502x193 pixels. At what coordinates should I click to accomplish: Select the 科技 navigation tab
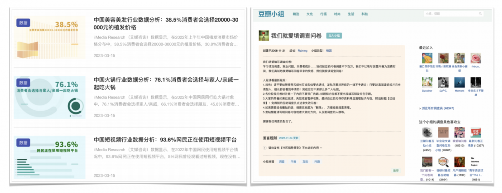(x=365, y=14)
